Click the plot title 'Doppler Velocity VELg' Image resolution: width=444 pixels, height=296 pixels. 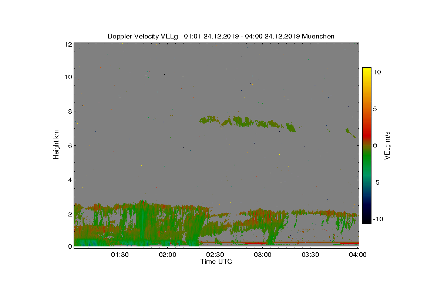pos(143,36)
